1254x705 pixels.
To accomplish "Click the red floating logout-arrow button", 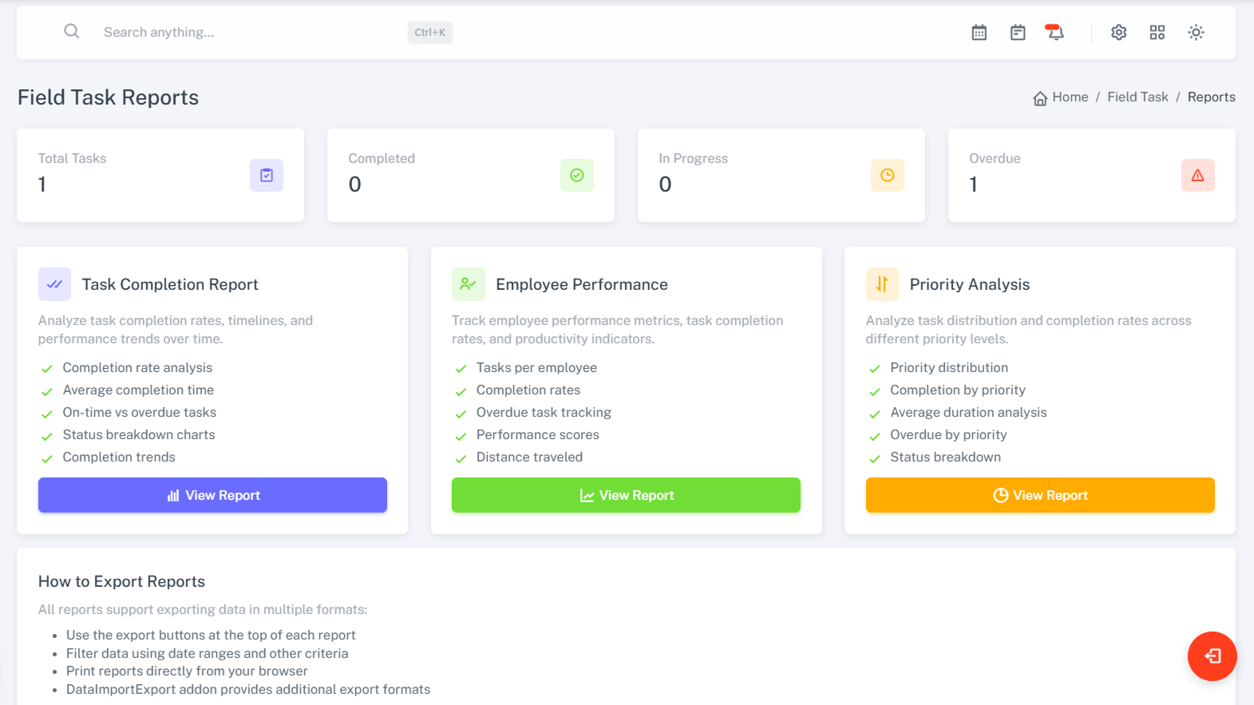I will [x=1212, y=656].
